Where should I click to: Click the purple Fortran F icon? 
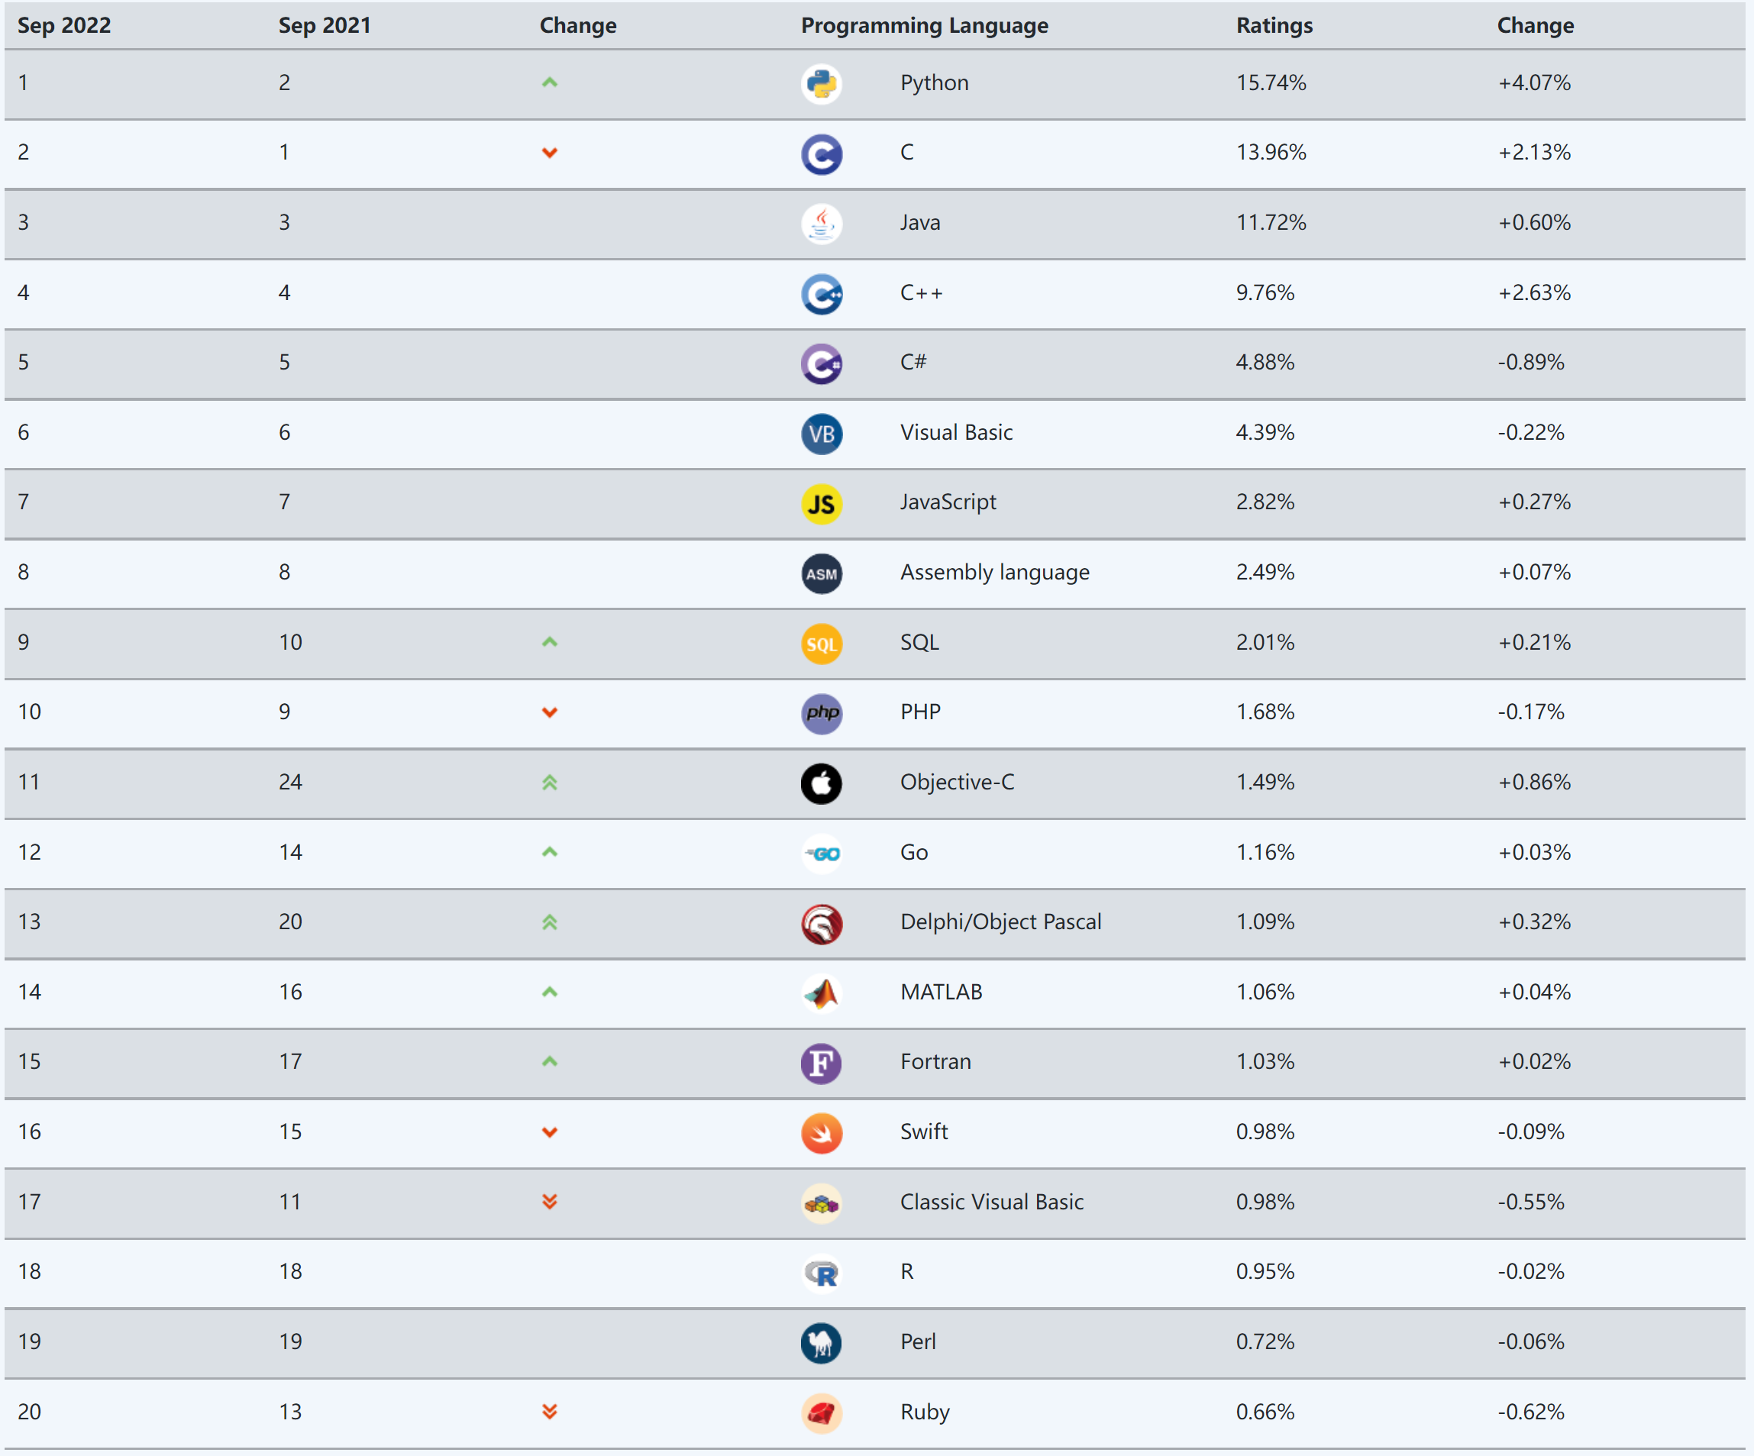tap(821, 1064)
